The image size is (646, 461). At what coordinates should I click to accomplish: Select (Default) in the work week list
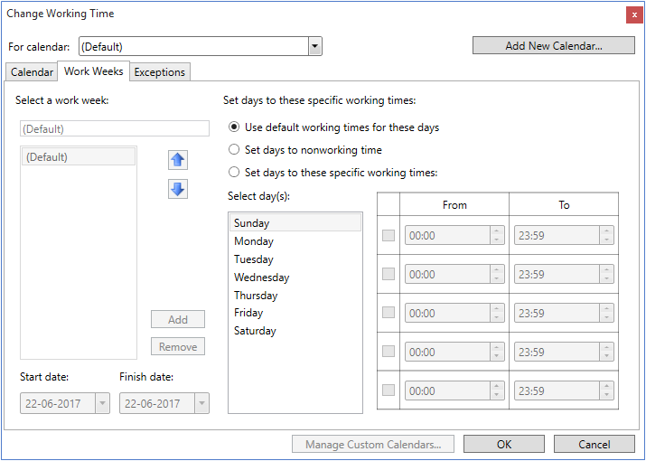78,157
